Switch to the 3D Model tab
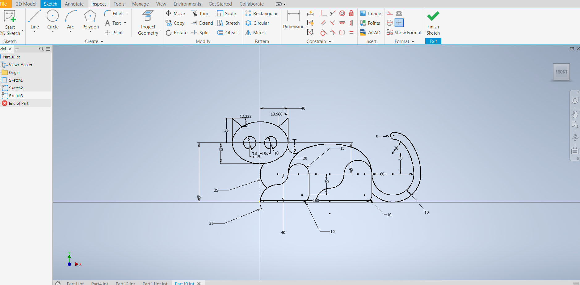The height and width of the screenshot is (285, 580). (x=26, y=4)
